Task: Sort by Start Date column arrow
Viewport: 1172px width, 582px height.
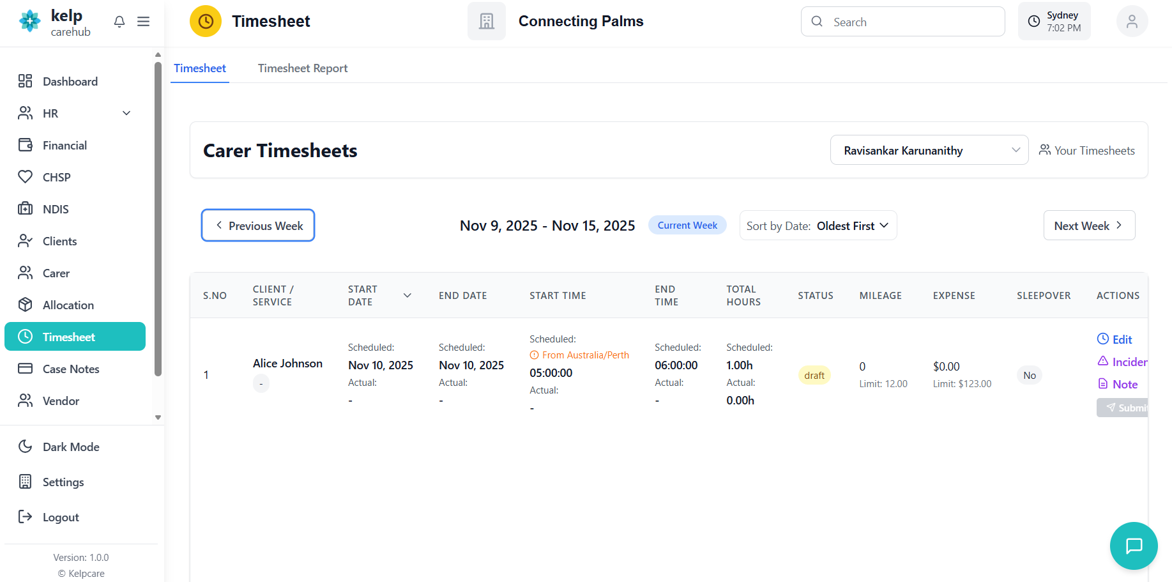Action: tap(407, 296)
